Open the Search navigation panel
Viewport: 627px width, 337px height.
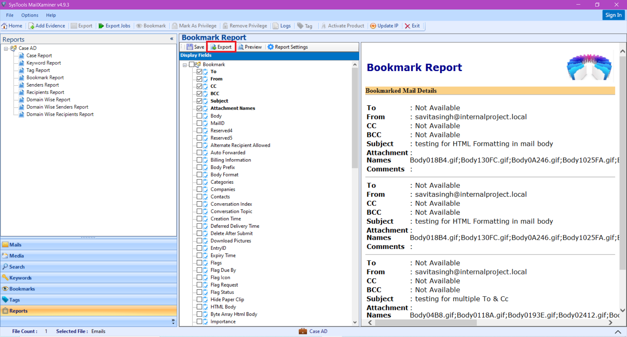click(89, 267)
